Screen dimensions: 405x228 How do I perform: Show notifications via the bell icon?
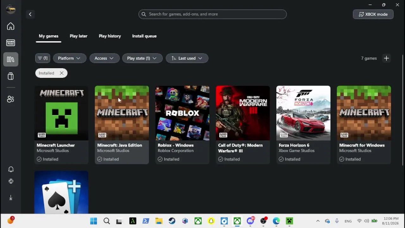pyautogui.click(x=11, y=169)
